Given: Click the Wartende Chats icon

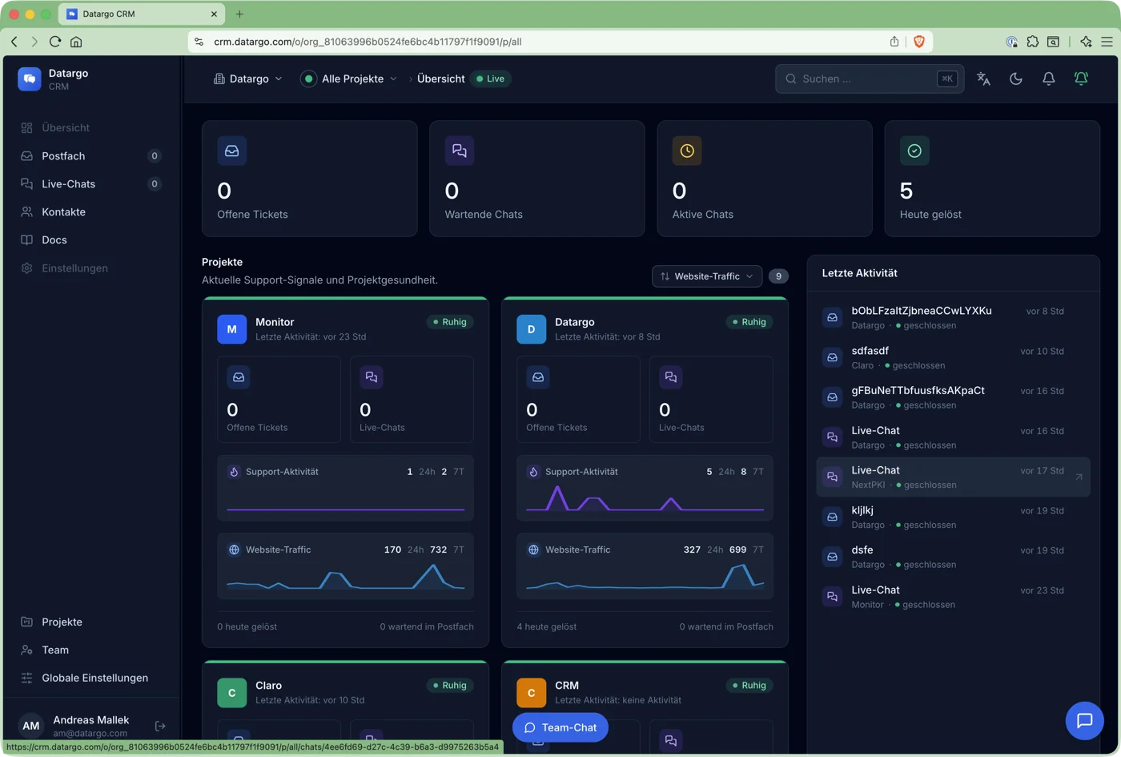Looking at the screenshot, I should [x=460, y=151].
